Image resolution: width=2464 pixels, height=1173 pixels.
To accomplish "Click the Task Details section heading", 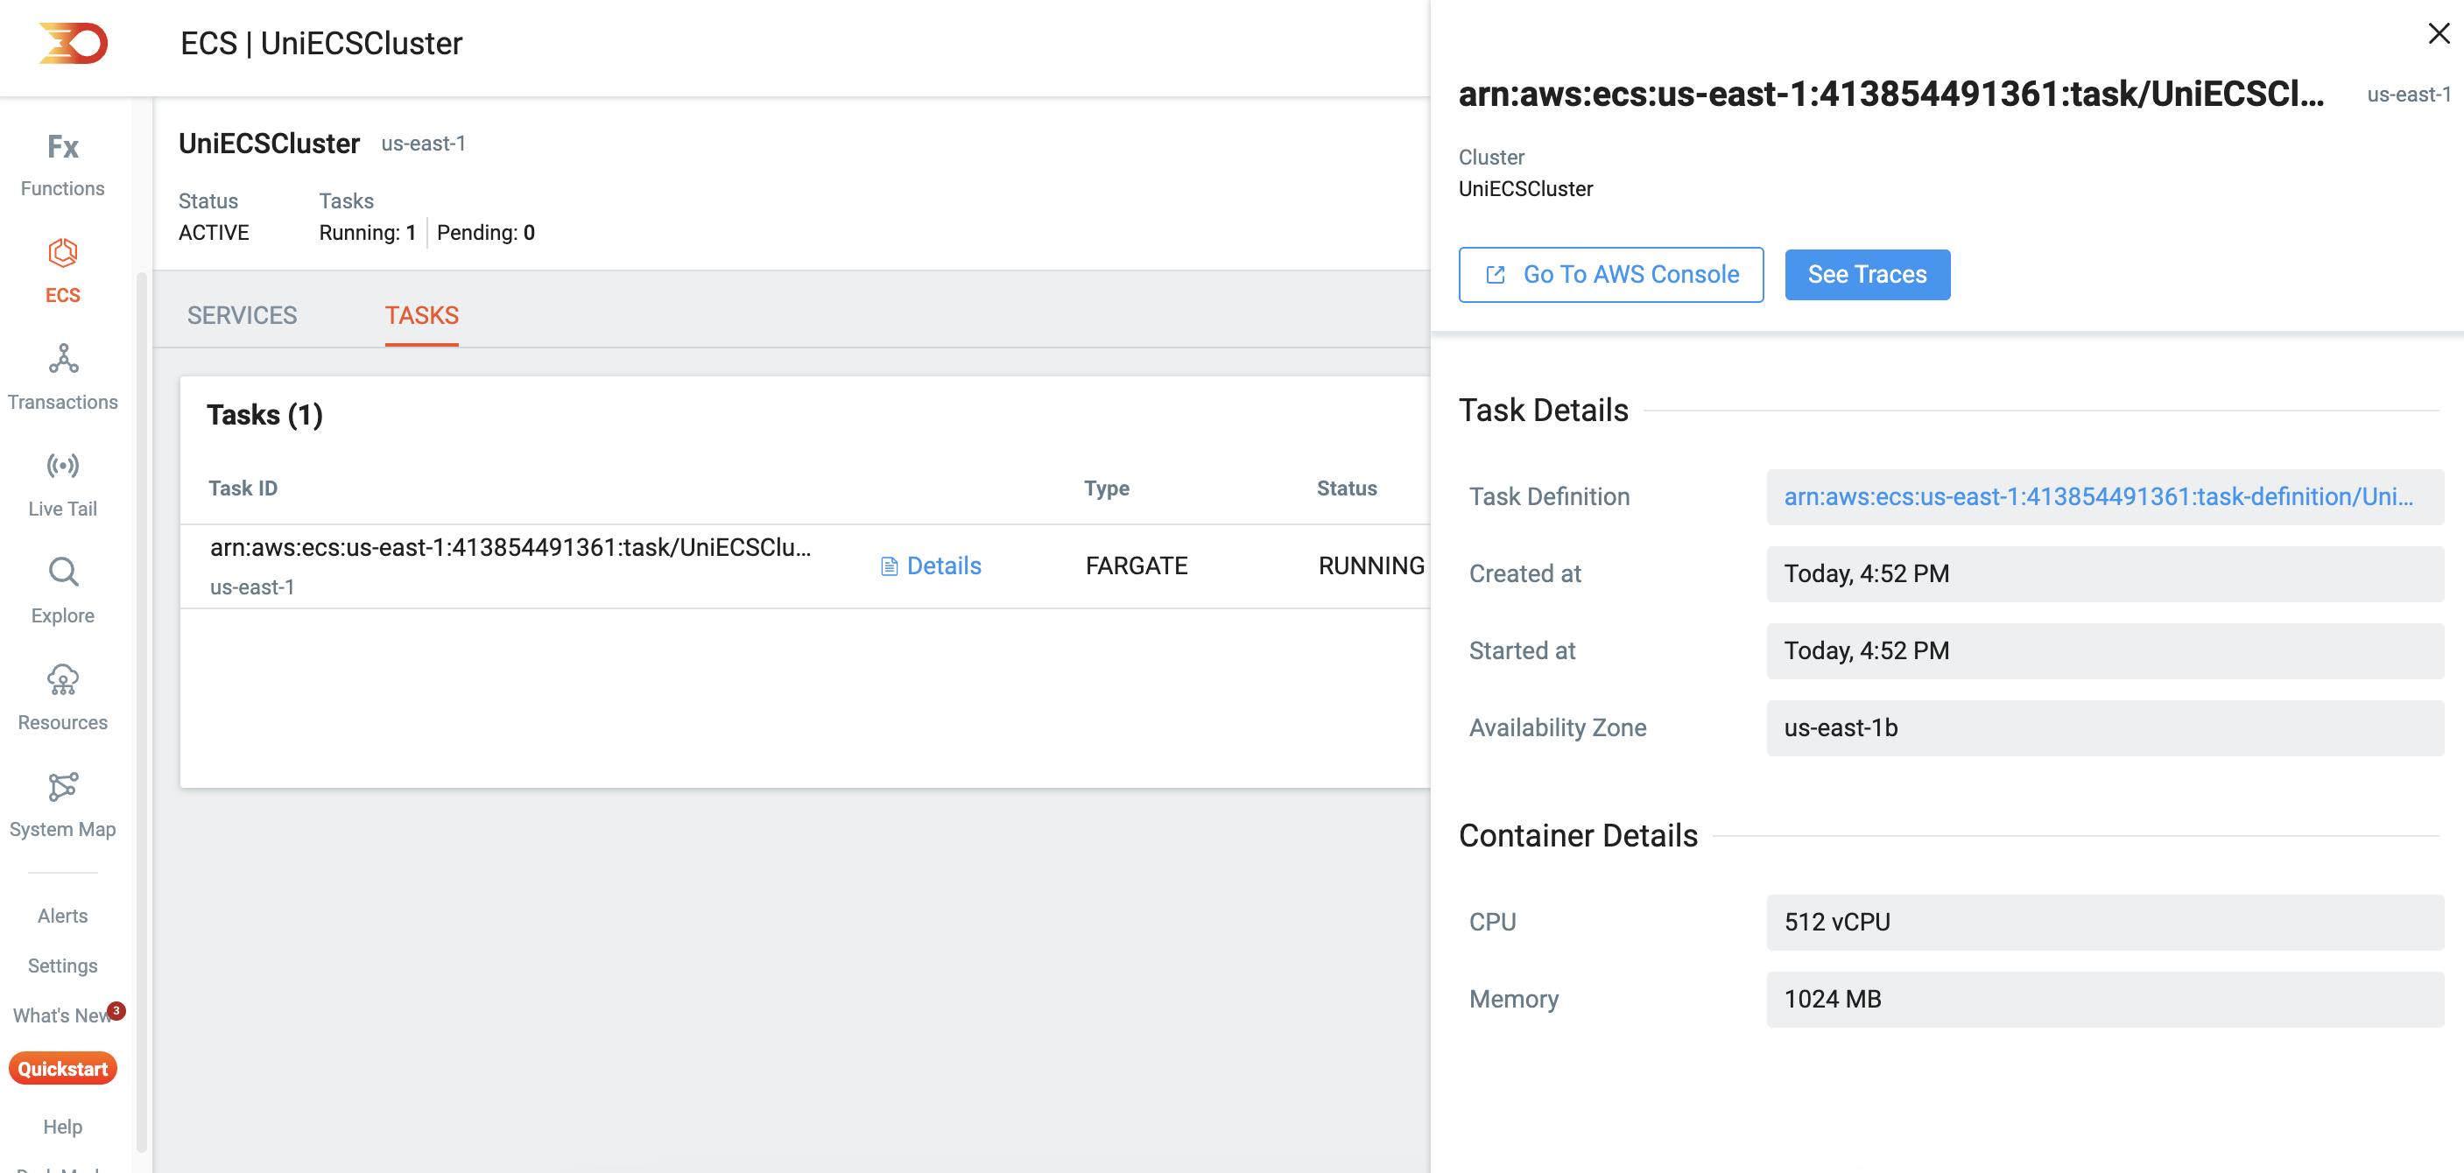I will click(x=1543, y=411).
